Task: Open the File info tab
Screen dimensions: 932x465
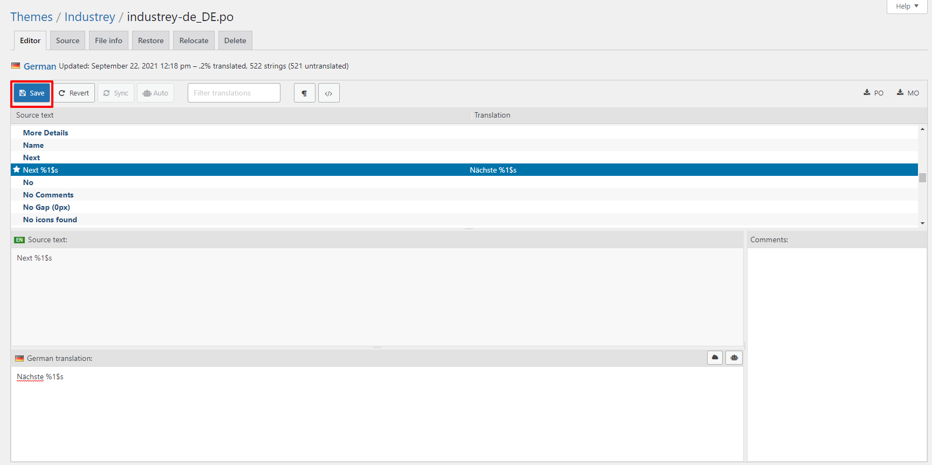Action: click(108, 40)
